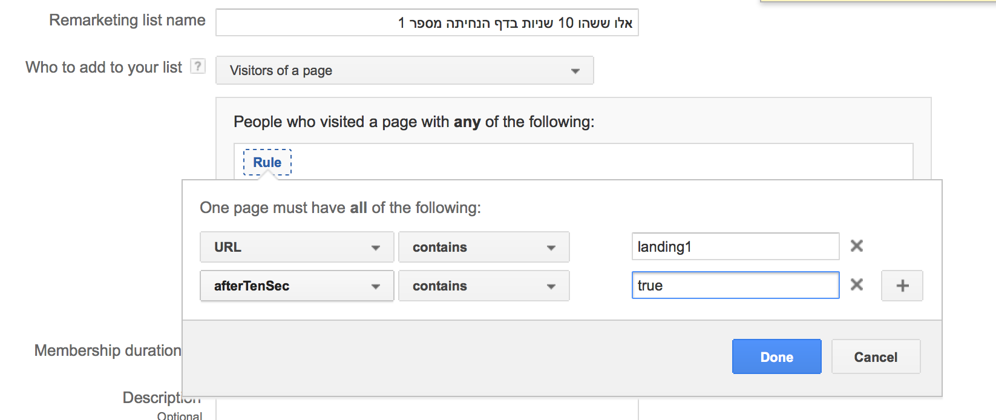
Task: Click into the true value field
Action: 736,285
